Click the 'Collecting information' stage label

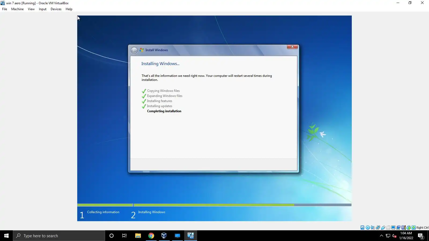103,212
